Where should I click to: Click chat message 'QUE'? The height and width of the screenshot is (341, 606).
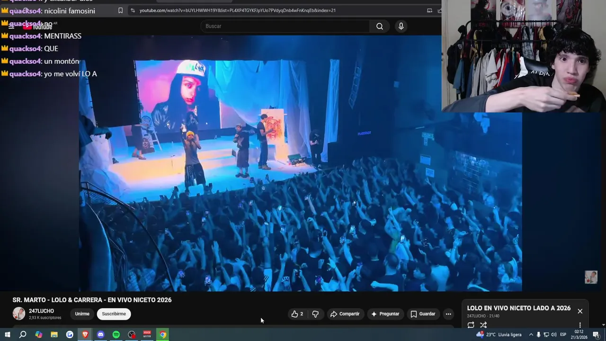point(51,49)
